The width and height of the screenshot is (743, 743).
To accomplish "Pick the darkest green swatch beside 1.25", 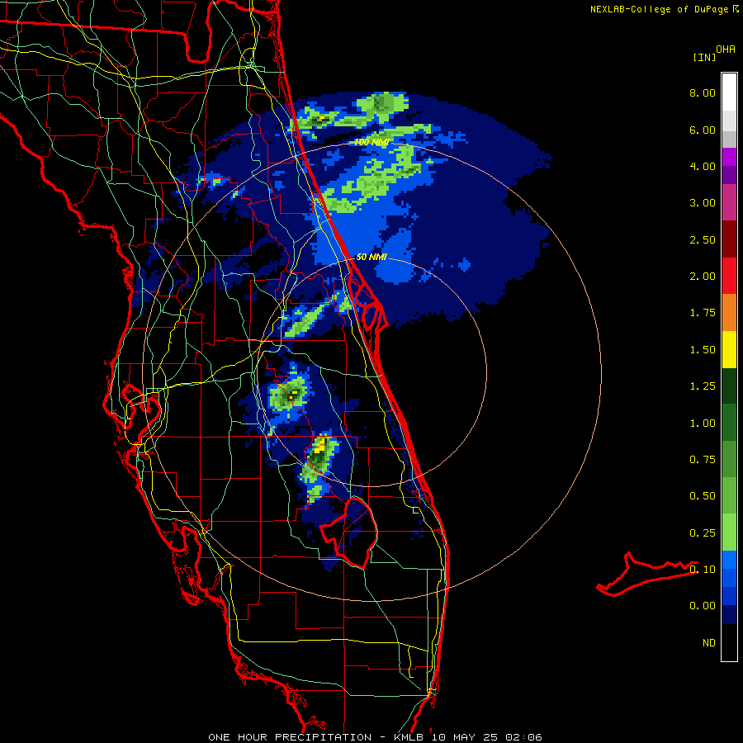I will coord(729,386).
